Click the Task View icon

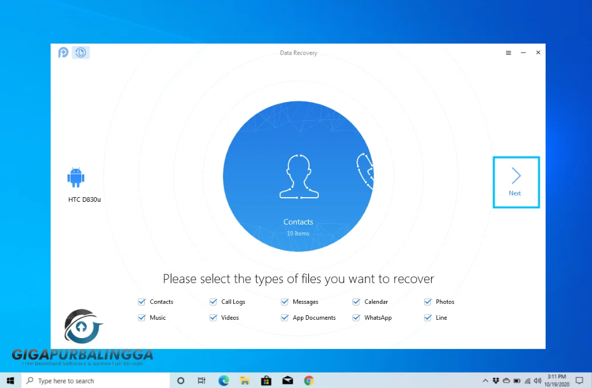(201, 380)
